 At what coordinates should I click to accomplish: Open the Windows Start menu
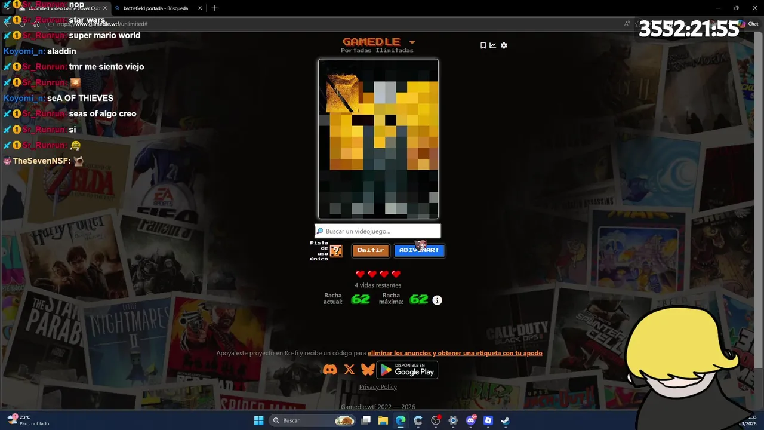258,420
